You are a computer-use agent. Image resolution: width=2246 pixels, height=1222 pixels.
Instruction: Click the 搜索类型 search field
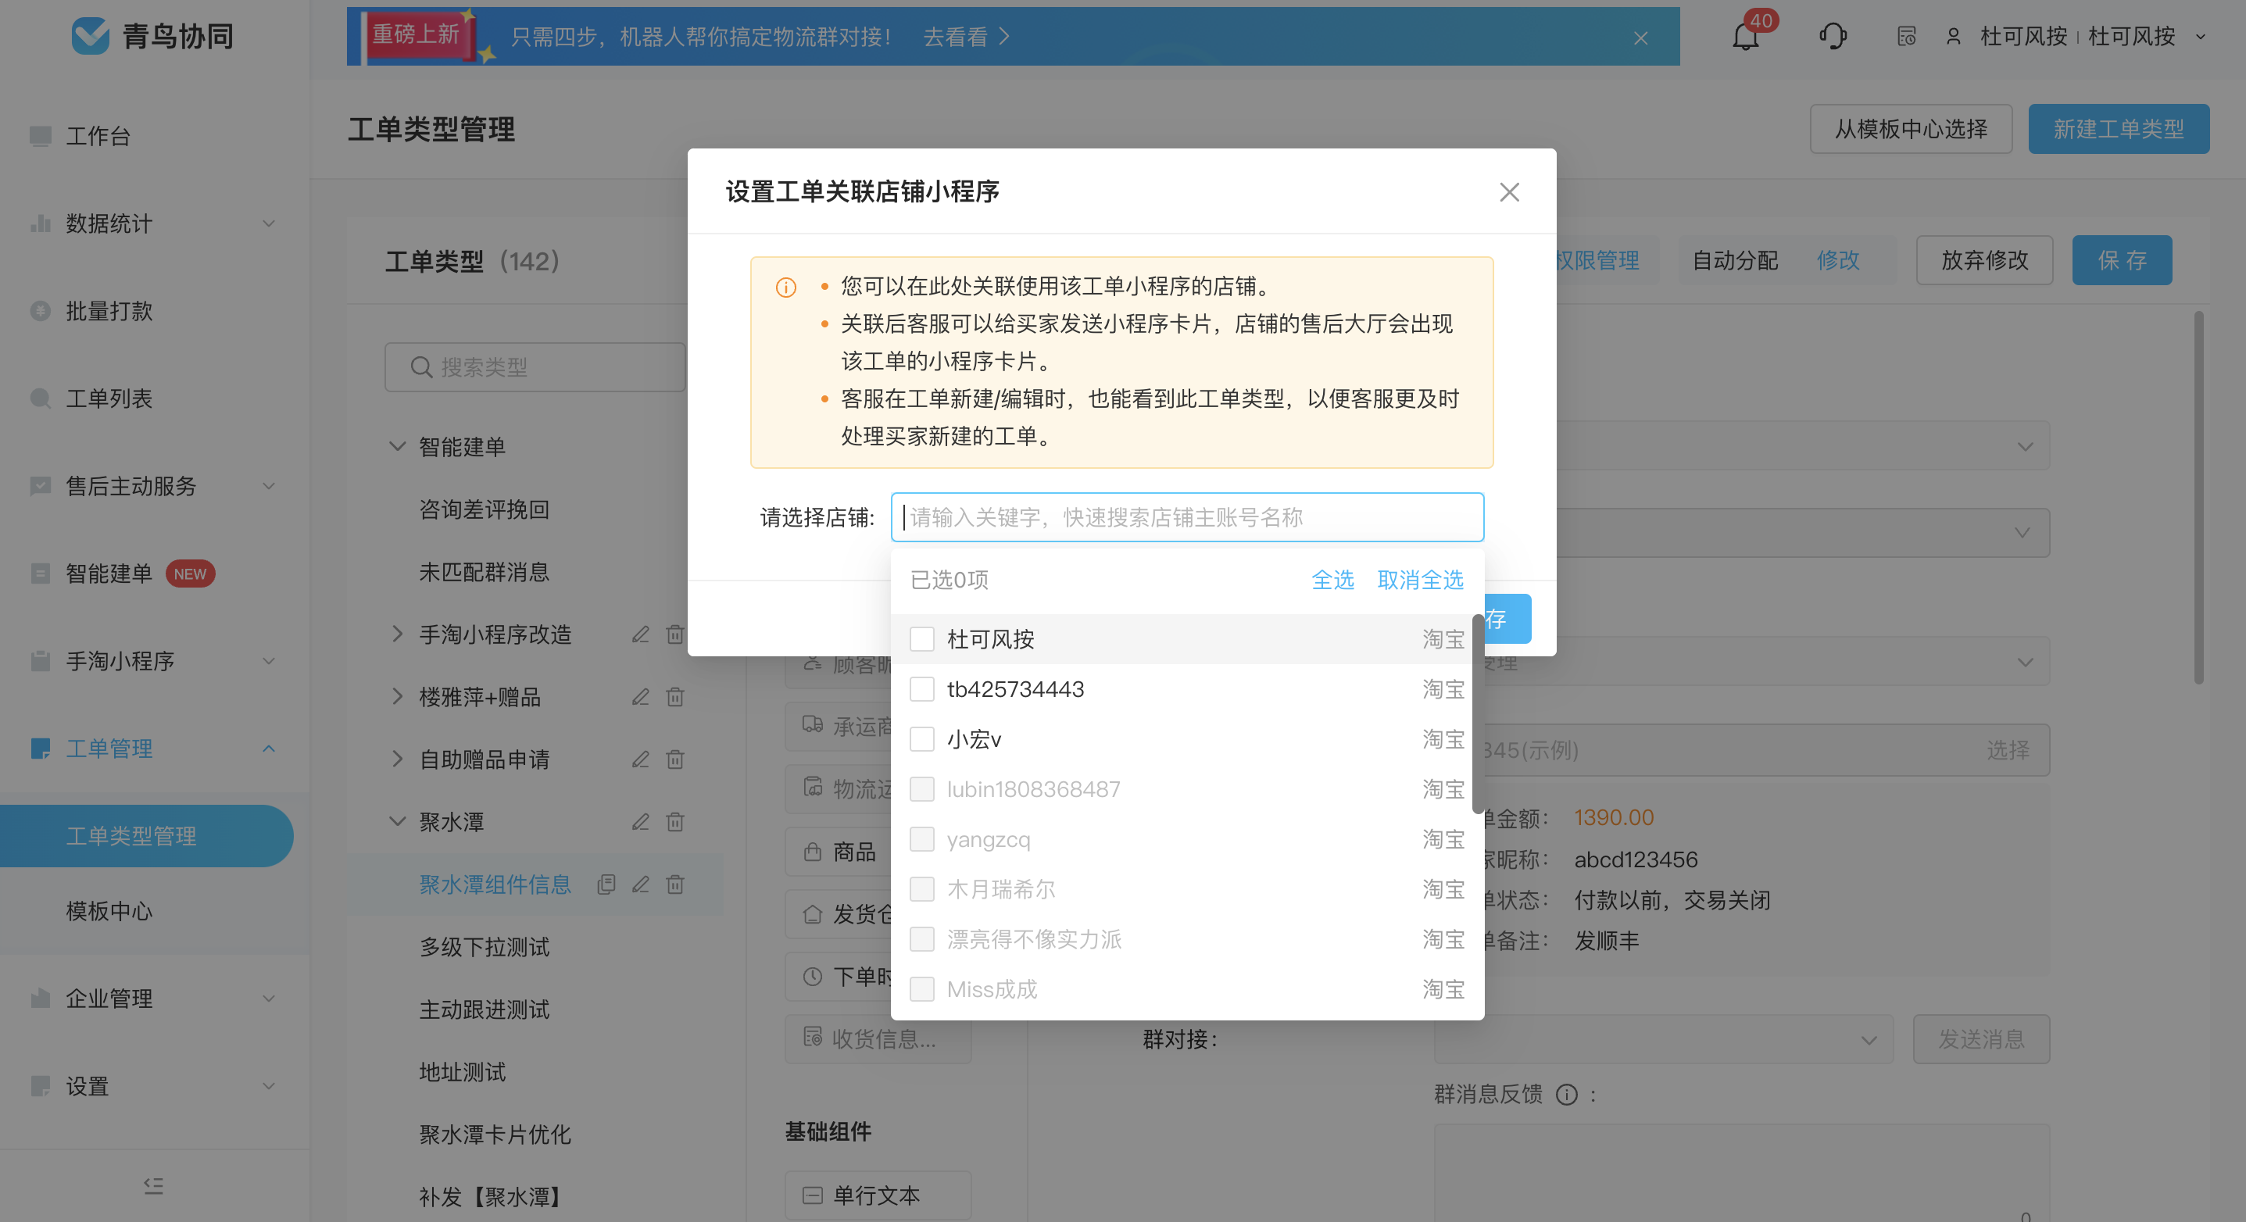535,367
